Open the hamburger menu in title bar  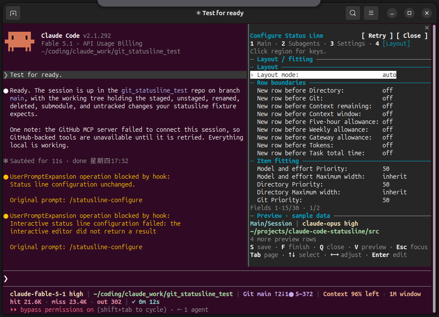(371, 13)
